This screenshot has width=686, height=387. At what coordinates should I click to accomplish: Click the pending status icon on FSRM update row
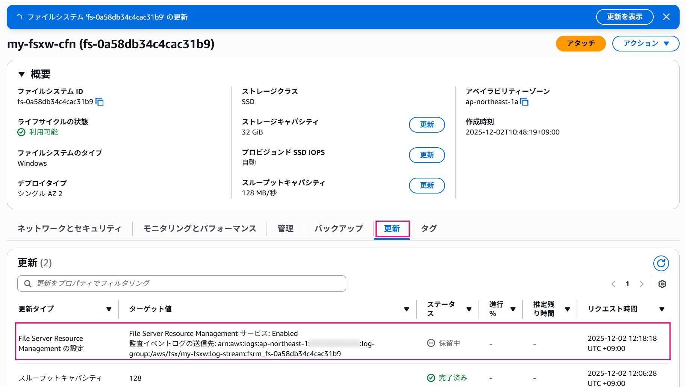430,343
